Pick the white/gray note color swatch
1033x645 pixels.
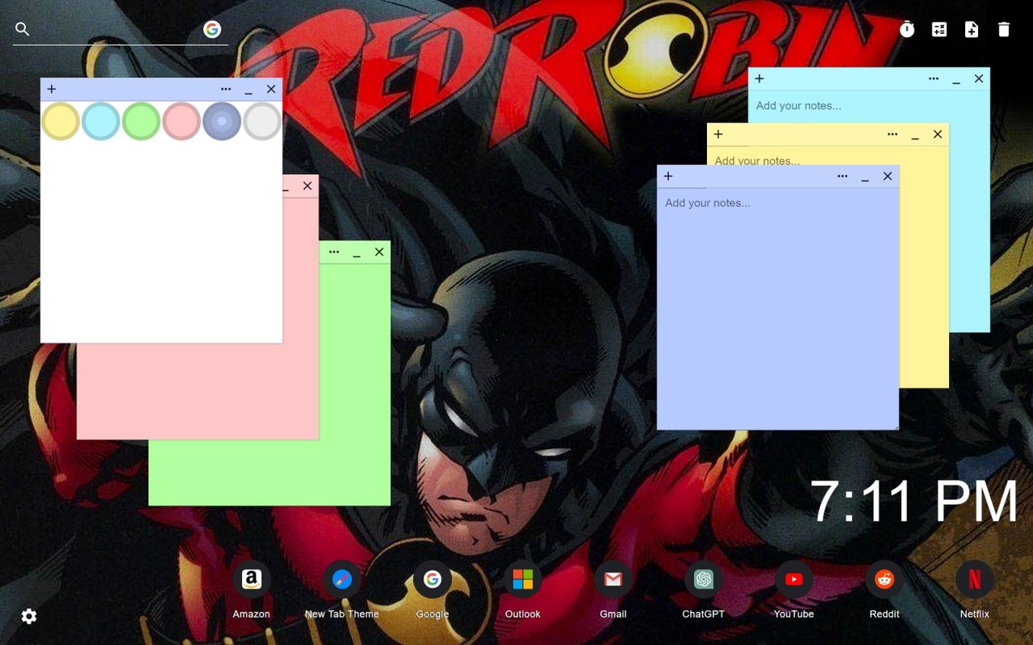coord(262,121)
